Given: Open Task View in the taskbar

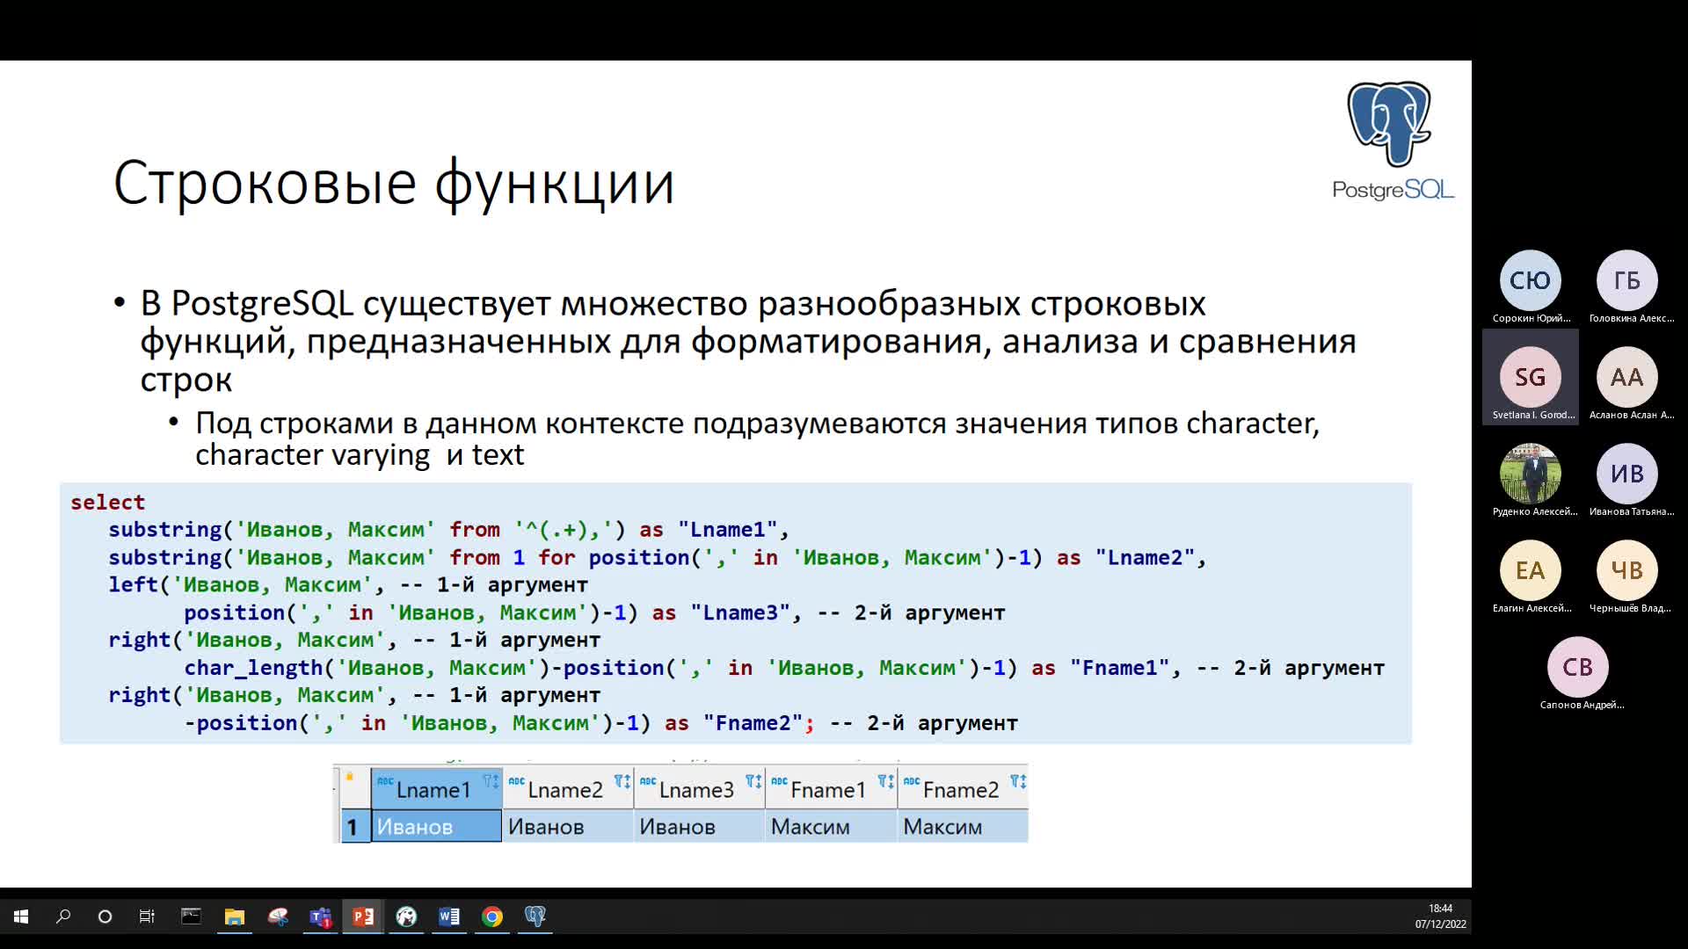Looking at the screenshot, I should tap(147, 916).
